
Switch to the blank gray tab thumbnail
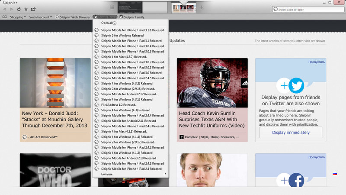pyautogui.click(x=155, y=7)
